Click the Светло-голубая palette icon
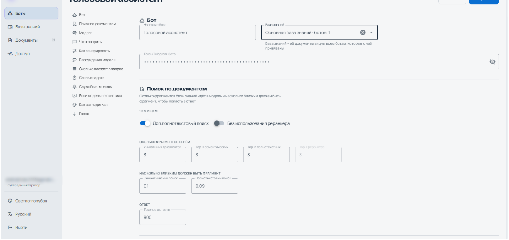This screenshot has height=240, width=509. 10,201
